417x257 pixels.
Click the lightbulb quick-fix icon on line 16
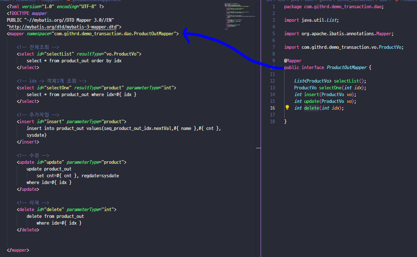click(287, 107)
